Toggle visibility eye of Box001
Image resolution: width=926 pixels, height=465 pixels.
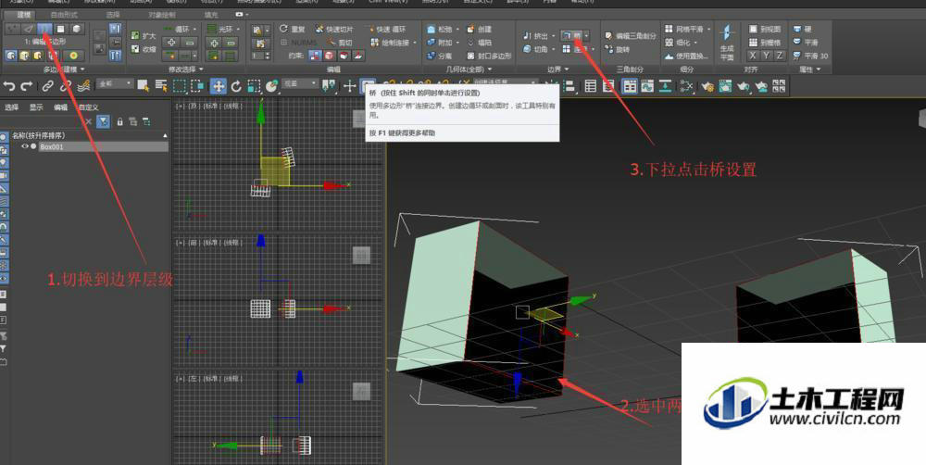(24, 146)
